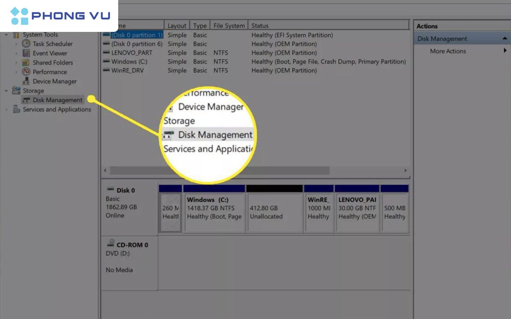
Task: Select the Windows (C:) volume row
Action: [x=129, y=62]
